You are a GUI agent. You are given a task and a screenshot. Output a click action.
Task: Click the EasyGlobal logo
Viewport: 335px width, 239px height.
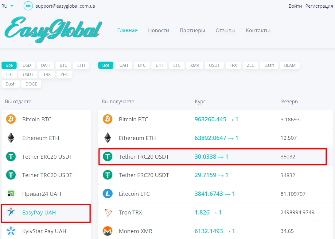pyautogui.click(x=53, y=29)
